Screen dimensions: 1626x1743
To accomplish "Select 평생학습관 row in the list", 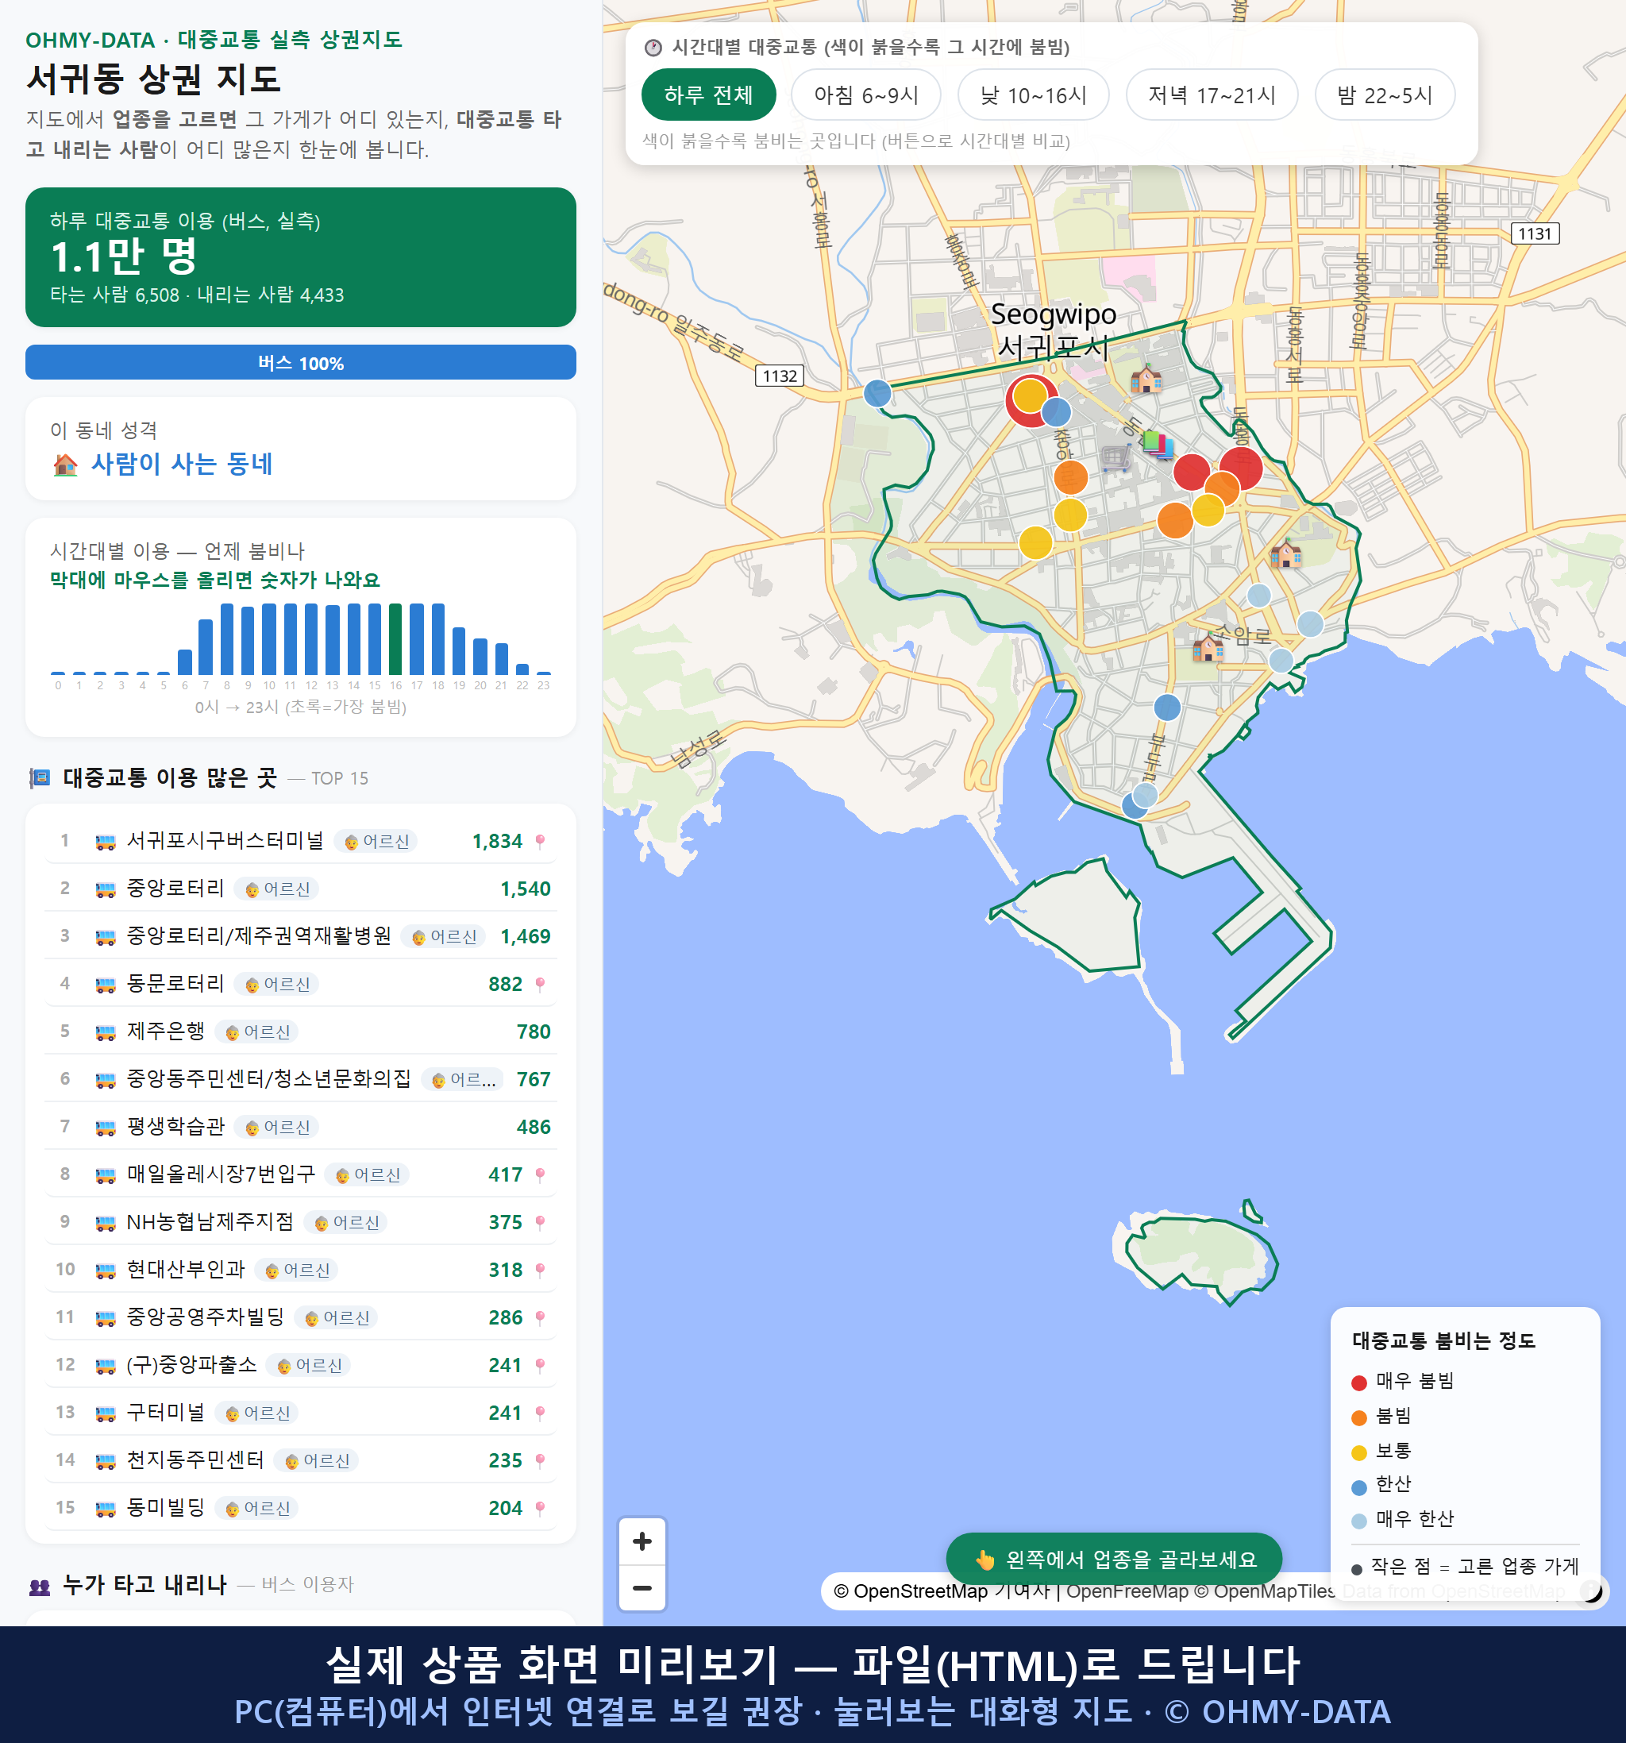I will click(301, 1127).
